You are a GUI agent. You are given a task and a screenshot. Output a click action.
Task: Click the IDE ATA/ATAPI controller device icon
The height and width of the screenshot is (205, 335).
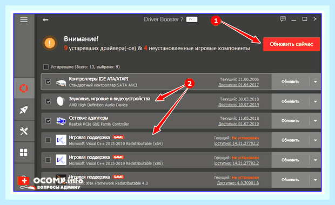coord(61,82)
